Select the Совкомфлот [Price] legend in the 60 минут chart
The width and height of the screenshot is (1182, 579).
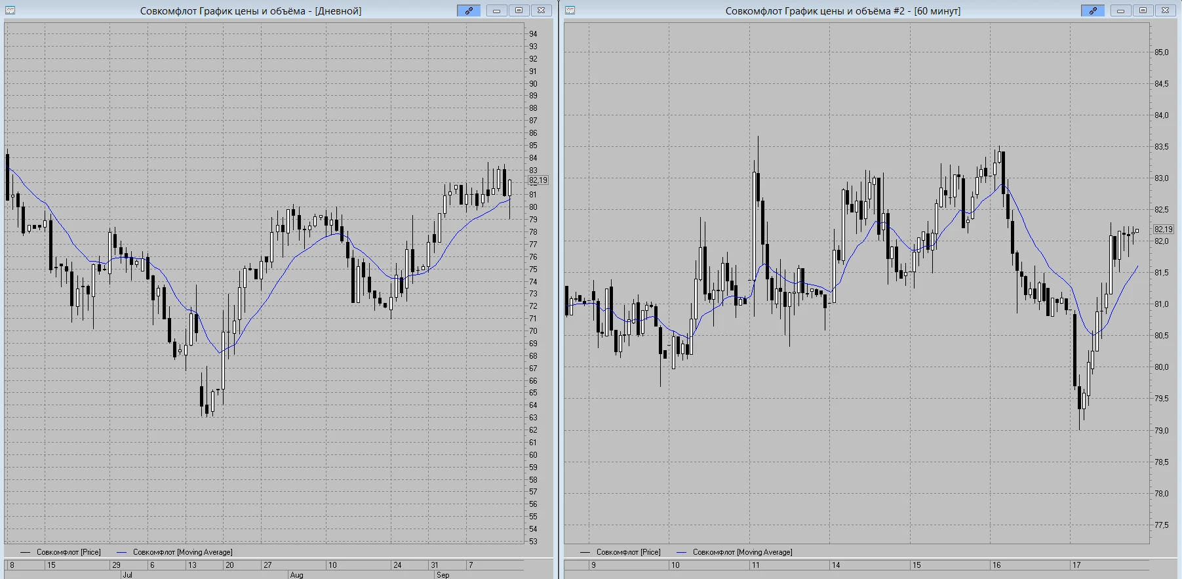pos(621,552)
